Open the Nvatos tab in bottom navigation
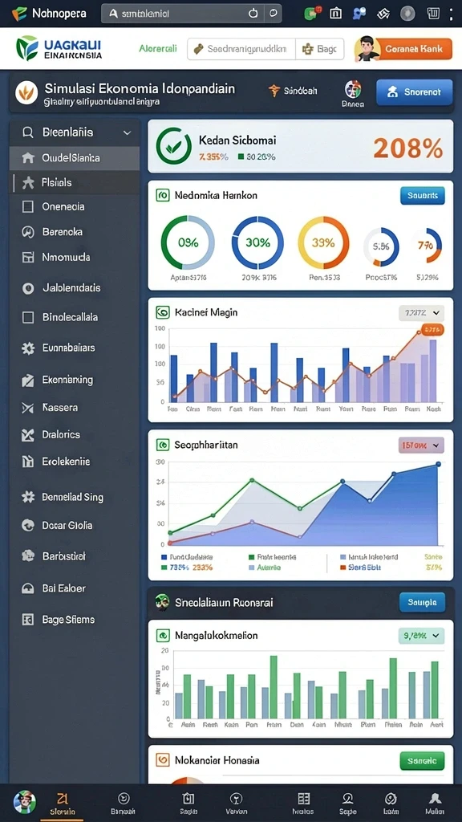The height and width of the screenshot is (822, 462). point(302,803)
